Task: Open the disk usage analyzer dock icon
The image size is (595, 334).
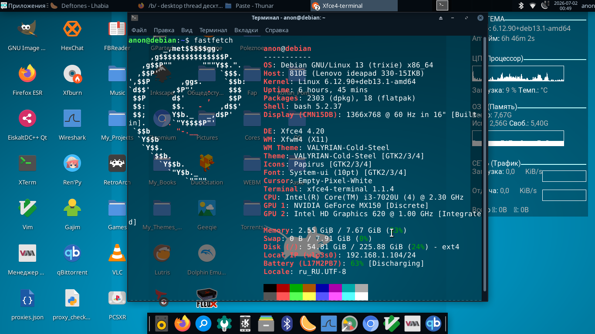Action: 350,324
